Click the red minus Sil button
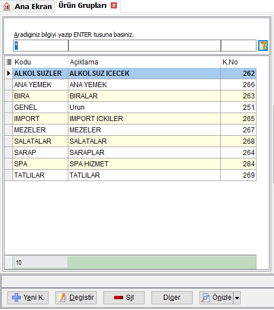Image resolution: width=274 pixels, height=310 pixels. tap(124, 298)
